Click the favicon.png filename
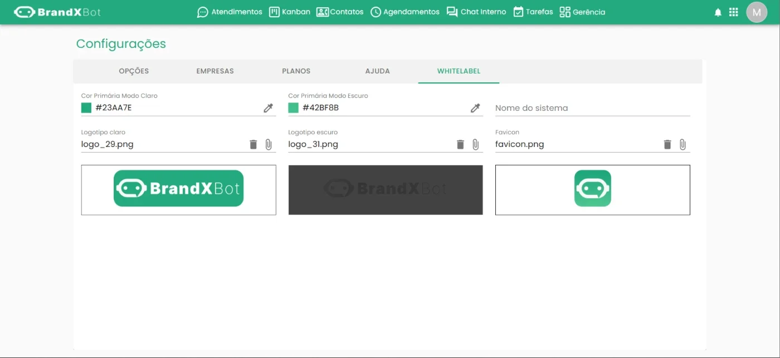 click(520, 144)
